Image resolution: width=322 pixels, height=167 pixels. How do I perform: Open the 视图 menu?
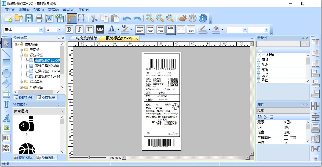point(39,9)
